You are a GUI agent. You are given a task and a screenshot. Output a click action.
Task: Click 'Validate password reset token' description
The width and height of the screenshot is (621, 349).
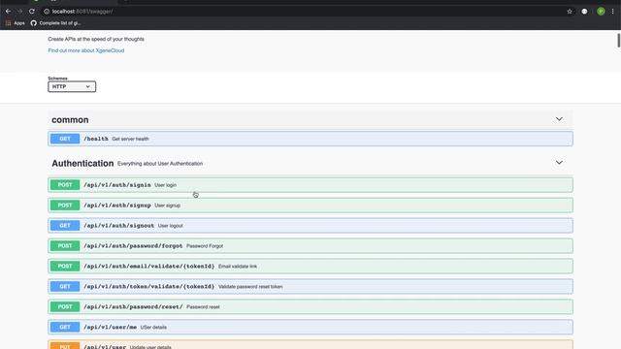[x=250, y=287]
